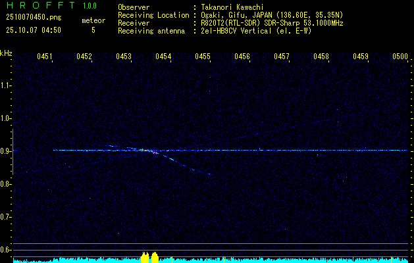Select the 0454 time axis label

pos(163,57)
